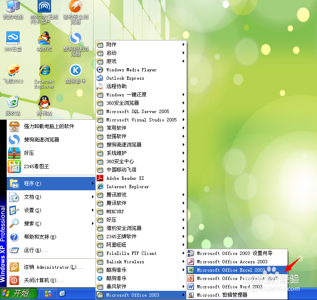Expand Microsoft SQL Server 2005 submenu arrow
The image size is (317, 300).
183,111
